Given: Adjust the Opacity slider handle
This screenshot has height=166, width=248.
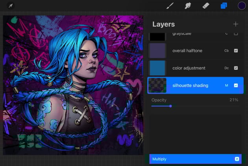Looking at the screenshot, I should pyautogui.click(x=170, y=106).
